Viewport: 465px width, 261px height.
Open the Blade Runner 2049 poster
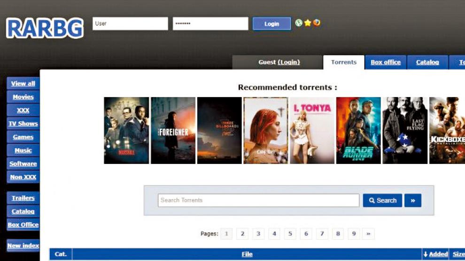pyautogui.click(x=358, y=130)
